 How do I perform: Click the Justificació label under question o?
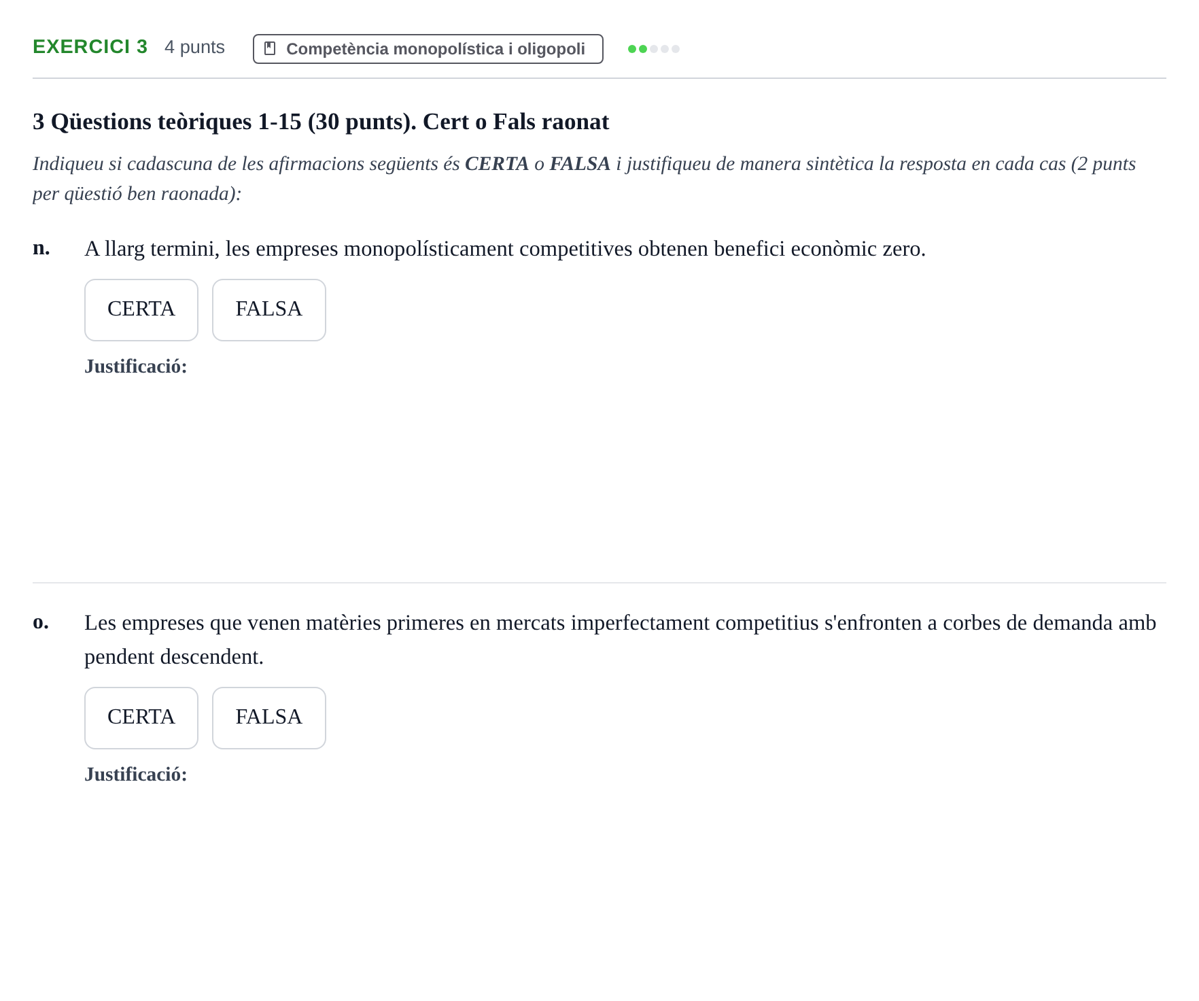pos(136,775)
